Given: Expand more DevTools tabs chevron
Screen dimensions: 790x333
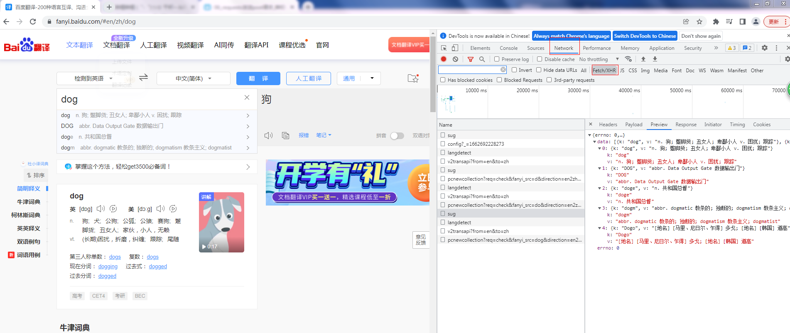Looking at the screenshot, I should (x=716, y=48).
